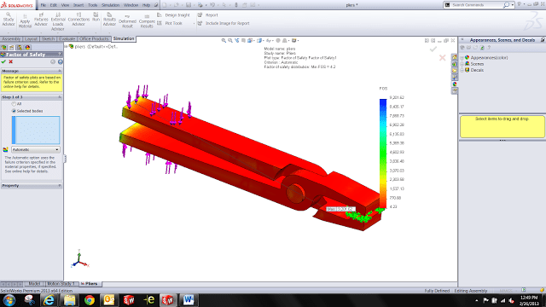Cancel Factor of Safety with red X
Viewport: 546px width, 307px height.
[11, 61]
